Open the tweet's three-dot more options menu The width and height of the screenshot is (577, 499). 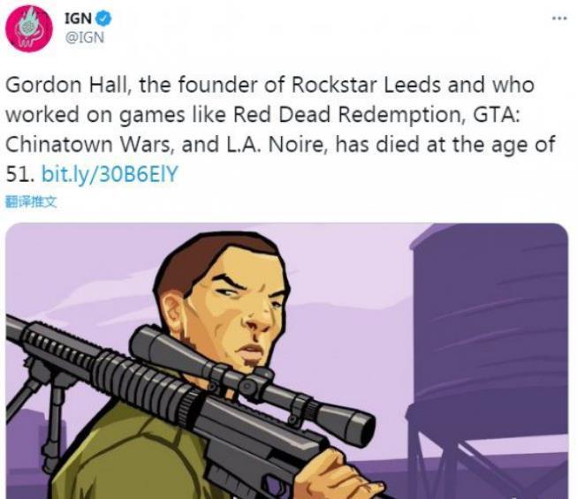[557, 18]
